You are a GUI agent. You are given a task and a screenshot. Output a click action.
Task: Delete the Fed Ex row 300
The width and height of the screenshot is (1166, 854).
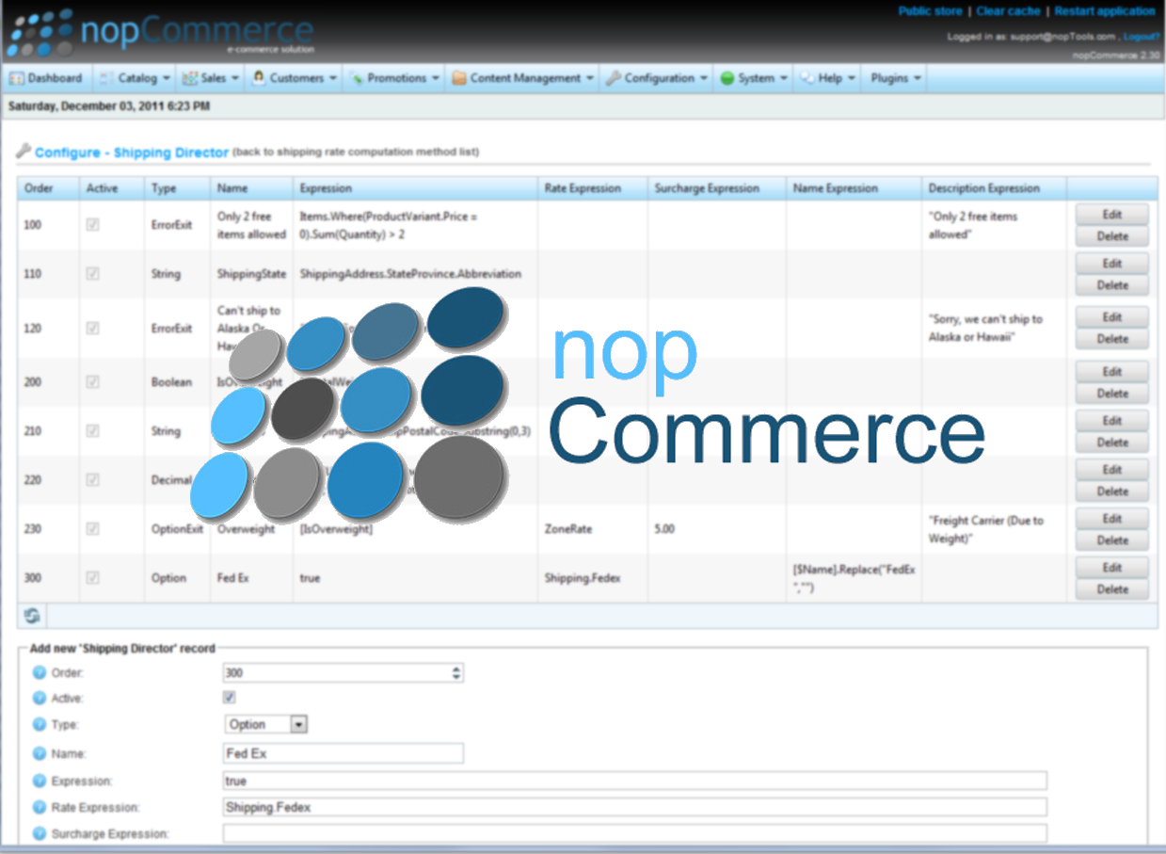coord(1112,589)
